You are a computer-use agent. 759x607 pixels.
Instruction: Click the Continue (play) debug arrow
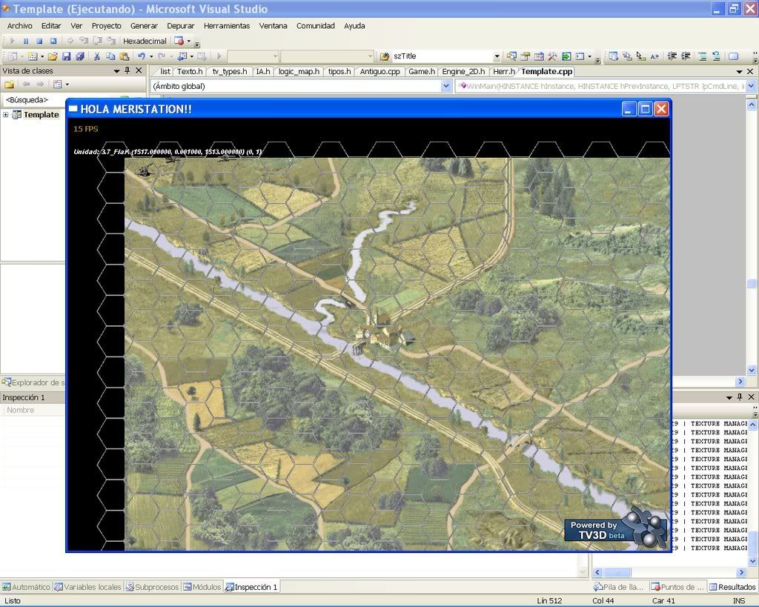[x=13, y=42]
